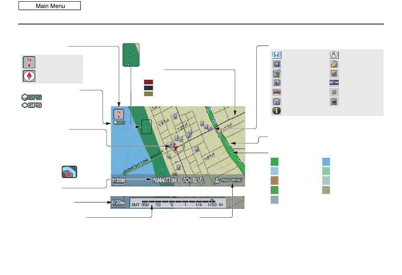This screenshot has height=275, width=402.
Task: Select the Acura dealer landmark icon
Action: click(334, 54)
